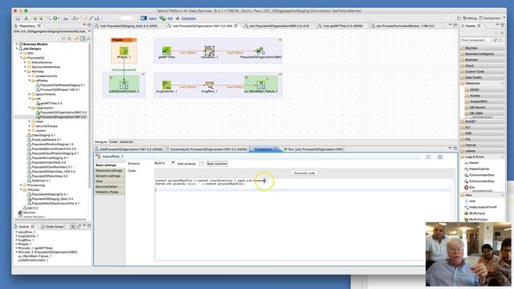Viewport: 514px width, 289px height.
Task: Collapse the organization folder
Action: [x=30, y=108]
